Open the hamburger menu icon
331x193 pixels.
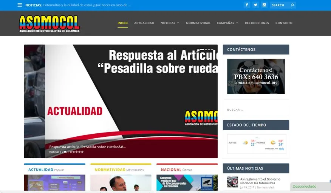point(20,5)
